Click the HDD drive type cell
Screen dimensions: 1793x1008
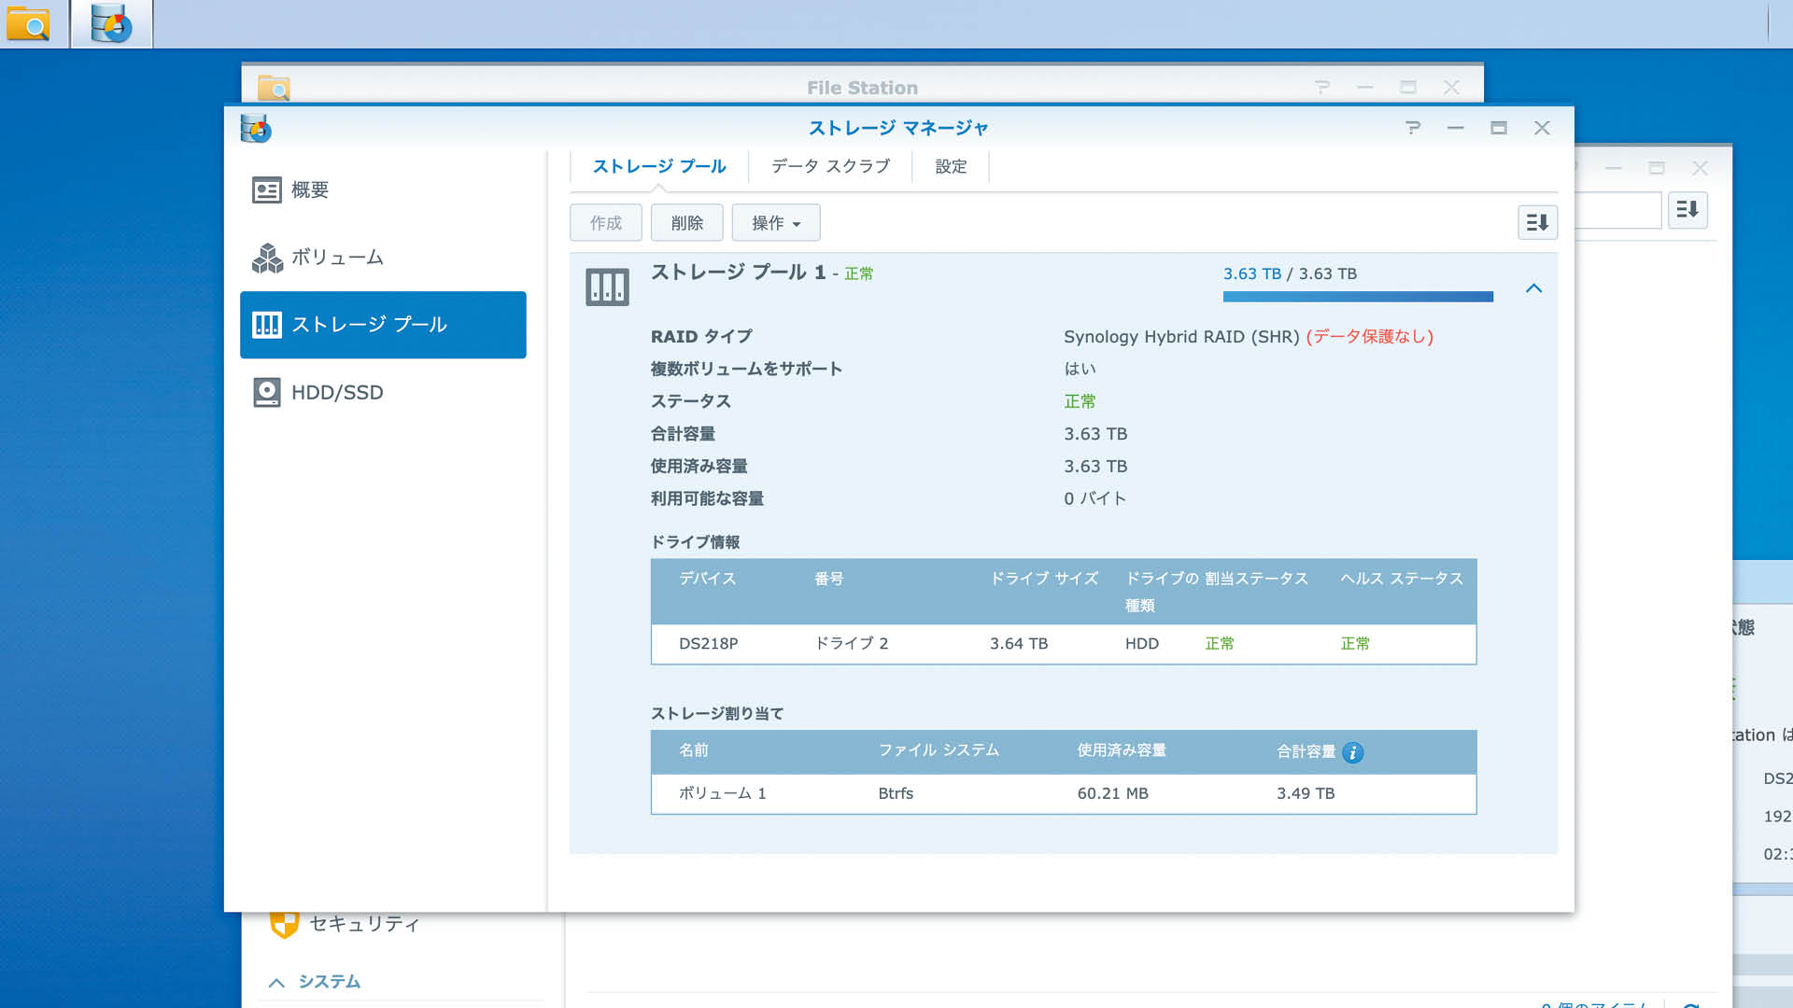click(x=1142, y=644)
